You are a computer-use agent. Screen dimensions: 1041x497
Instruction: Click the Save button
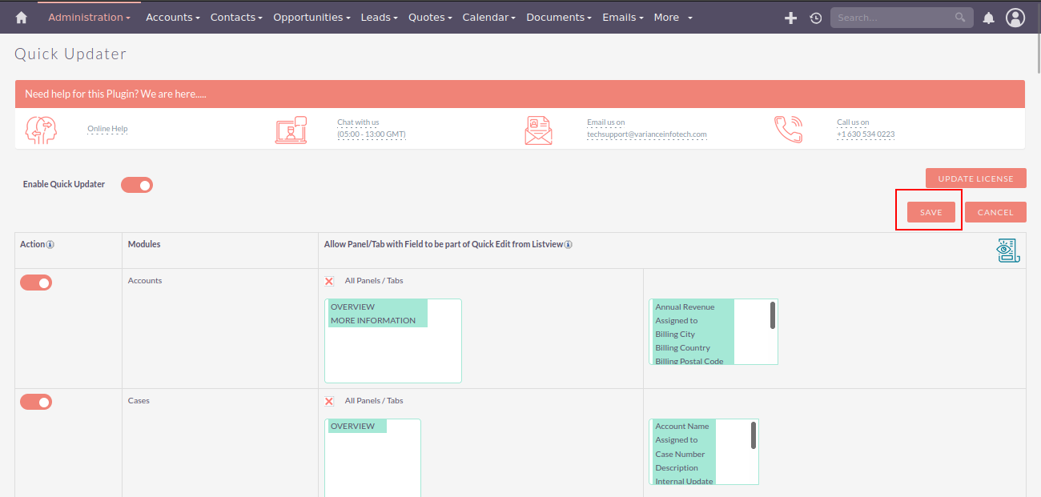click(x=931, y=212)
